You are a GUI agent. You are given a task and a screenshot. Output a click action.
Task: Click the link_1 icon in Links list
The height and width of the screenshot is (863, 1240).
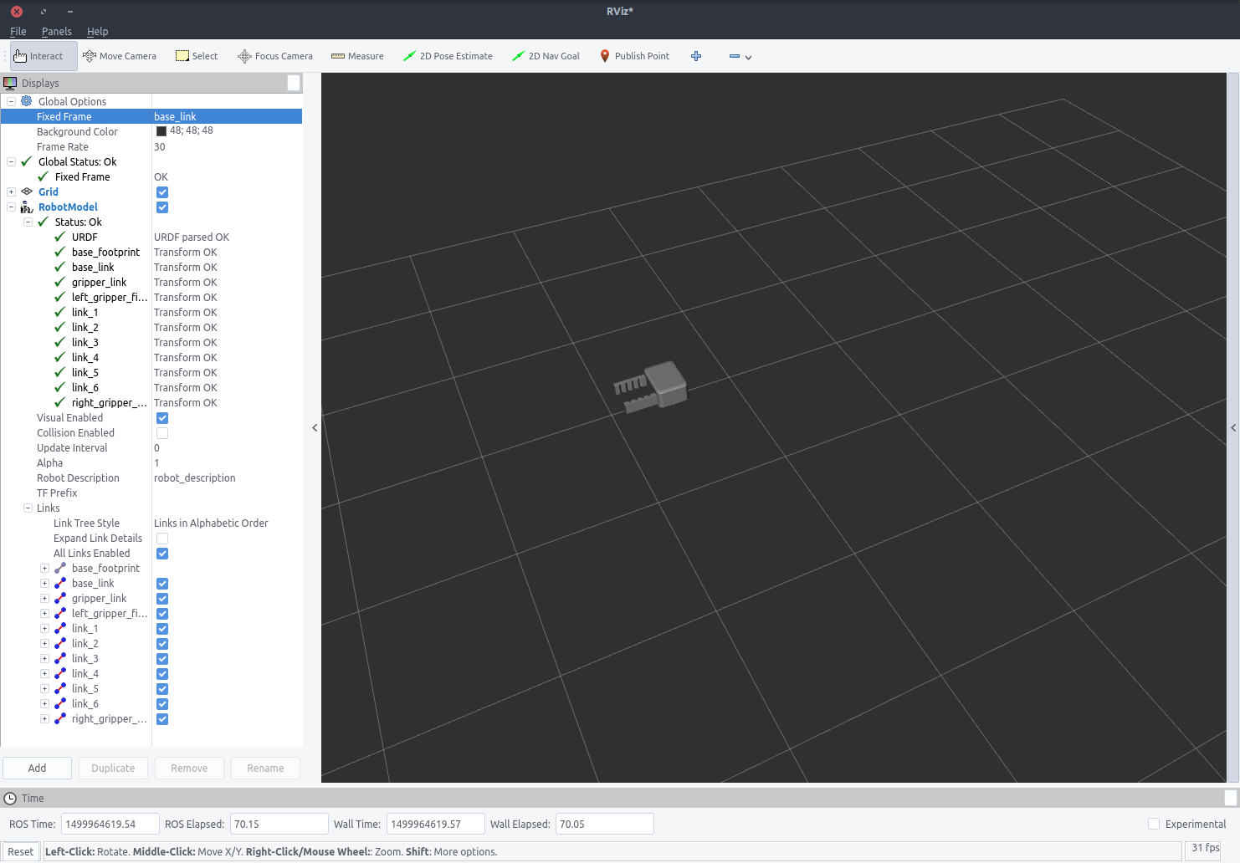[60, 628]
